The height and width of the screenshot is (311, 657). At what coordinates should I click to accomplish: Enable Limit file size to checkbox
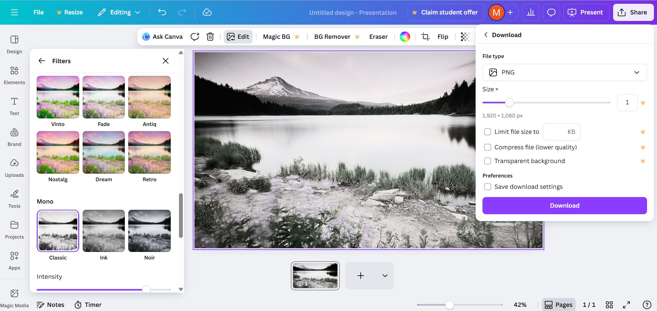[488, 132]
